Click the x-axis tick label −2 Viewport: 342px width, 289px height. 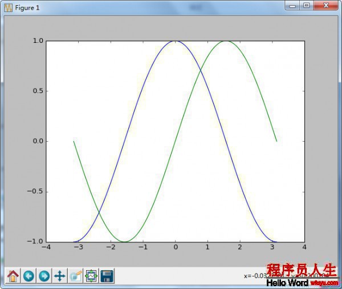coord(111,247)
